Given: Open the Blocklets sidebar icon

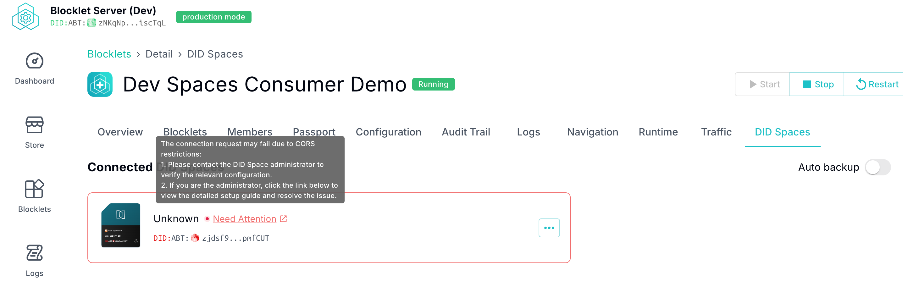Looking at the screenshot, I should [x=34, y=189].
